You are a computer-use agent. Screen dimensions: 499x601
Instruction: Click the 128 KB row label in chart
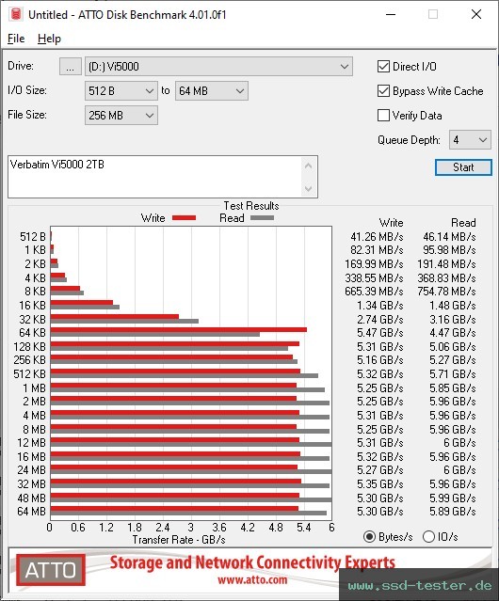click(29, 347)
